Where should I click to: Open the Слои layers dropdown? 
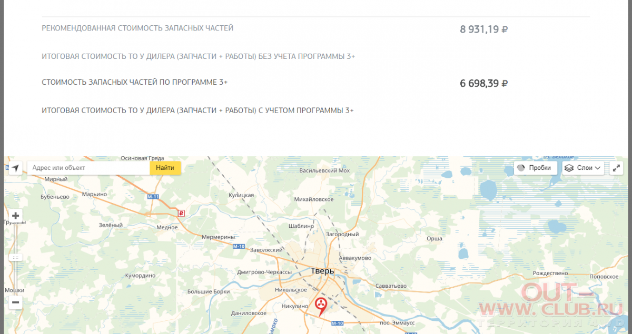coord(583,168)
